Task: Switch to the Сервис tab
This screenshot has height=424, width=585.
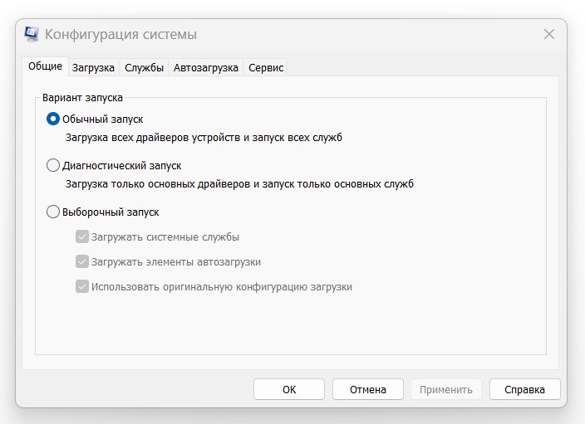Action: [x=266, y=68]
